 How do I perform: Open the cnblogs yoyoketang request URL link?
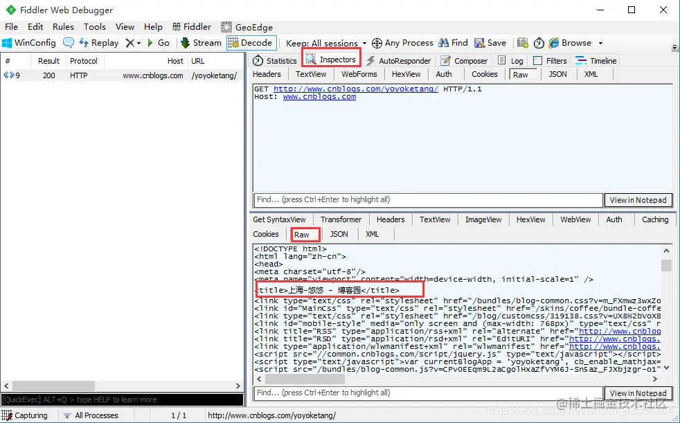click(x=356, y=89)
